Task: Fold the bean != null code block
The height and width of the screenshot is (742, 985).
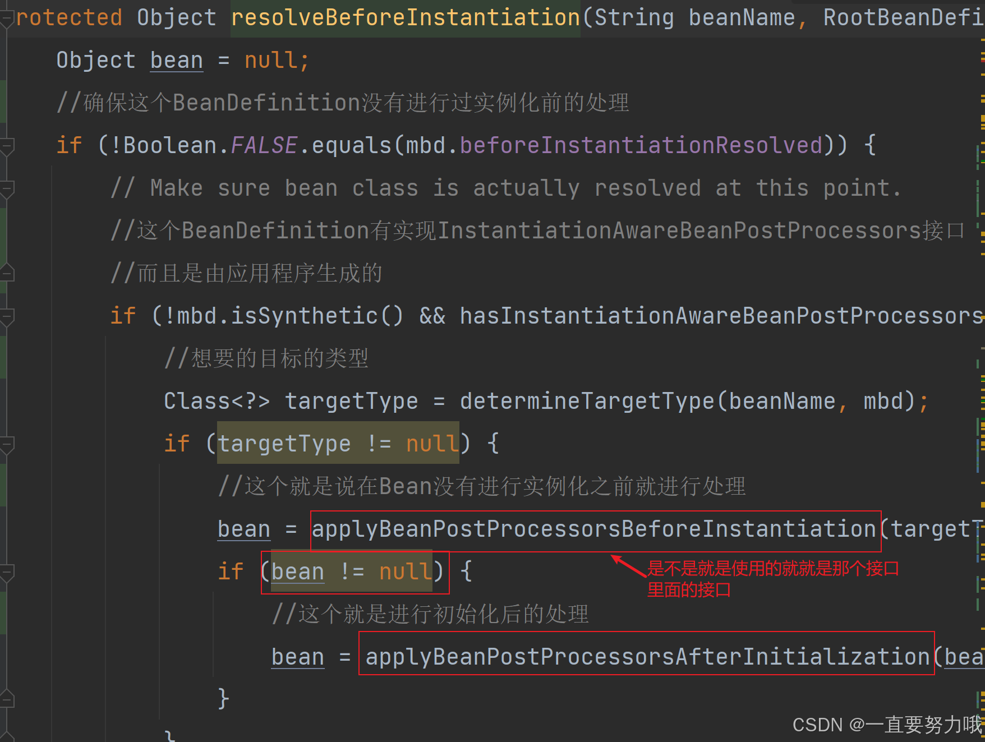Action: coord(8,571)
